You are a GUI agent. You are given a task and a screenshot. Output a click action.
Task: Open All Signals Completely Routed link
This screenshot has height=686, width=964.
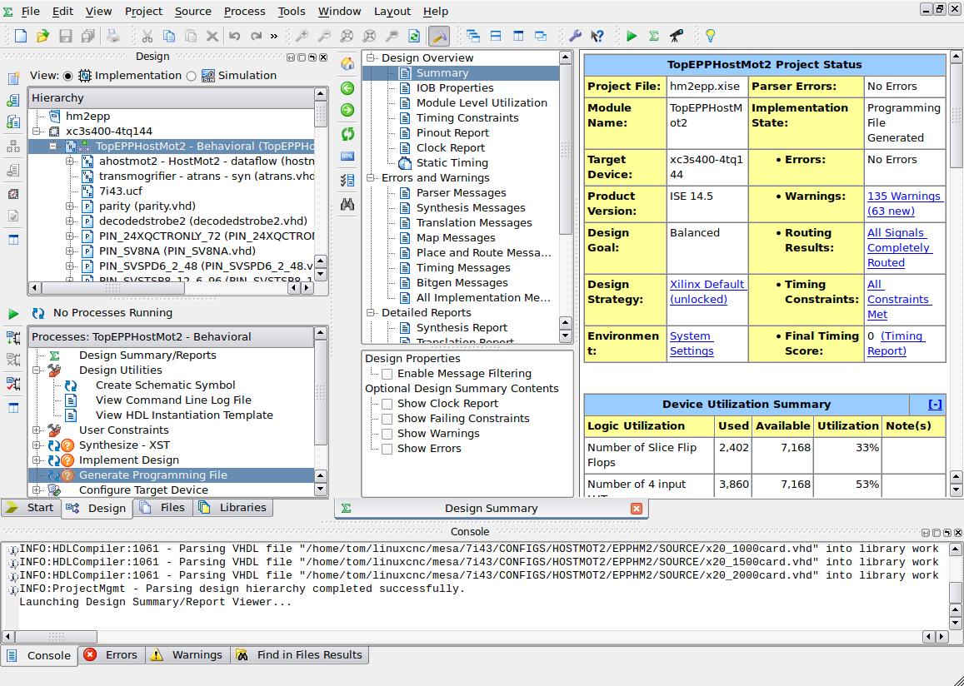[899, 247]
